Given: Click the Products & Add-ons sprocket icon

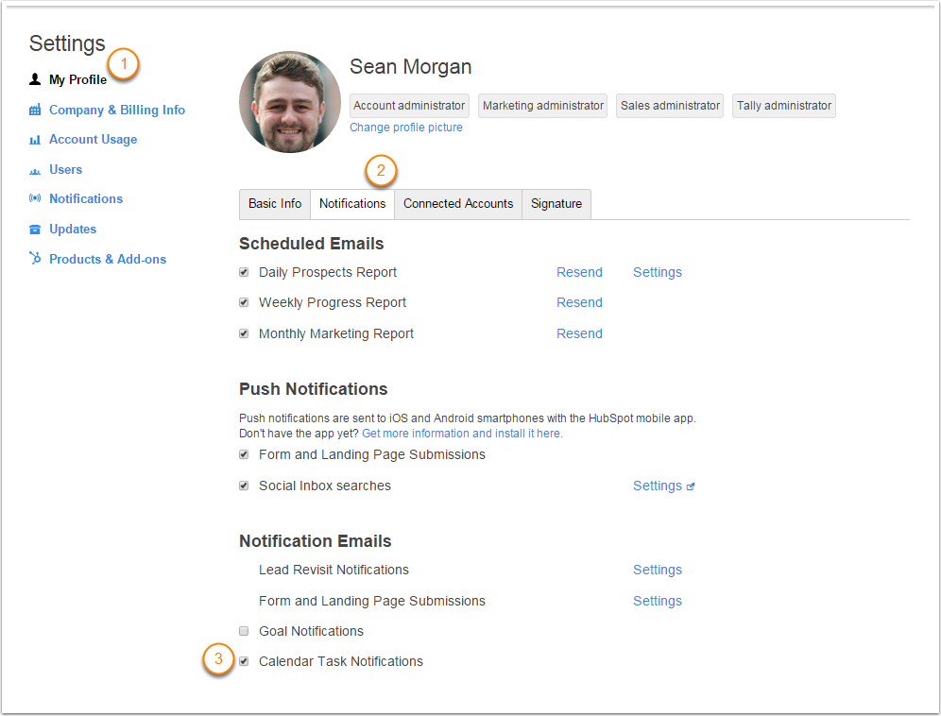Looking at the screenshot, I should click(35, 258).
